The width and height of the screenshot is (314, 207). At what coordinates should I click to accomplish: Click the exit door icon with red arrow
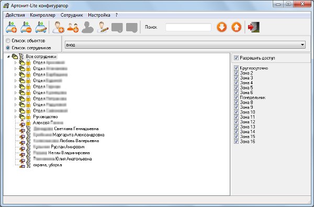pyautogui.click(x=254, y=27)
